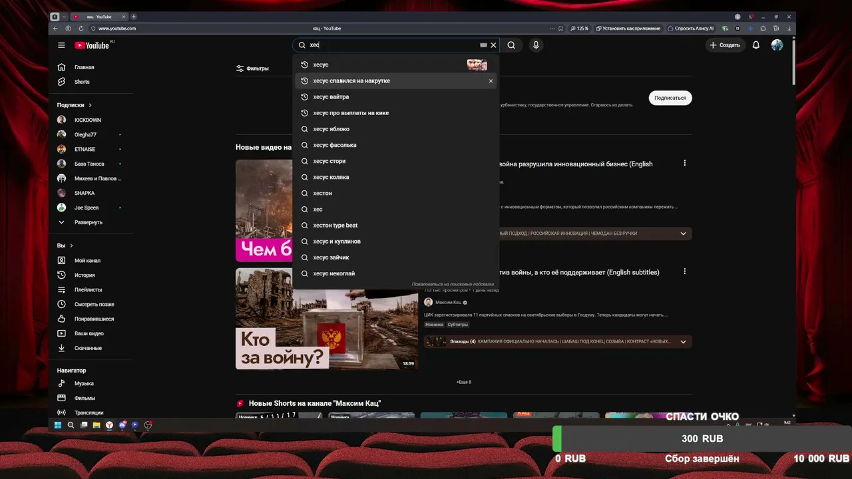Select the suggestion «хесус зайчик»

pos(395,257)
